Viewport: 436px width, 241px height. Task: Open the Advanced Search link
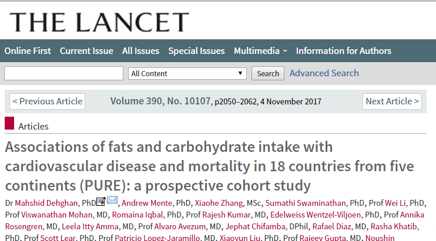324,73
